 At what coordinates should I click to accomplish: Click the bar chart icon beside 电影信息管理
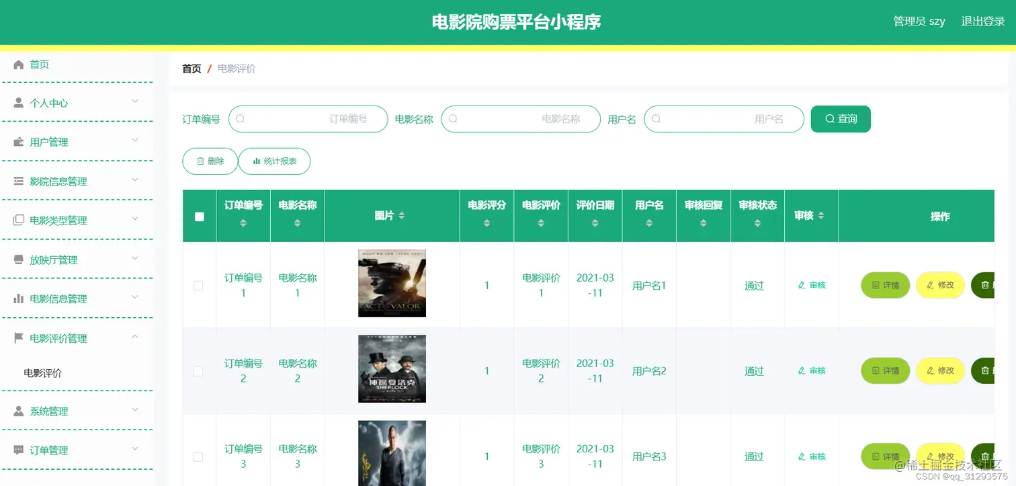click(x=19, y=298)
